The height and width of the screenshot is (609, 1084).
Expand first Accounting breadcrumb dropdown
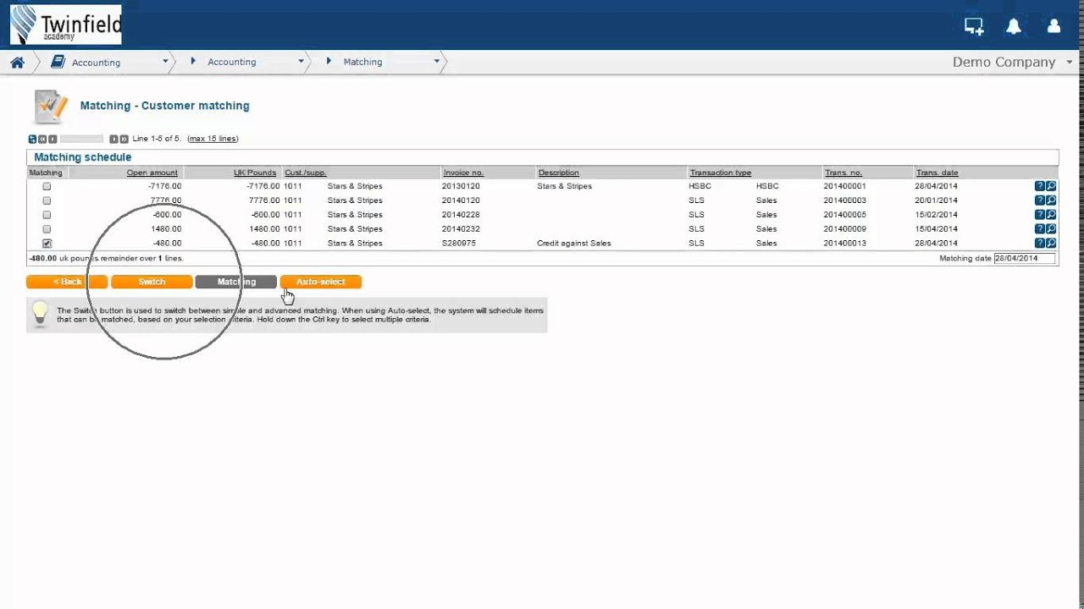point(165,62)
